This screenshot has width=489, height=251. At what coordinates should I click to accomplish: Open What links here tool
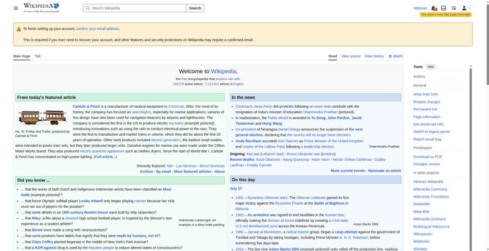425,94
